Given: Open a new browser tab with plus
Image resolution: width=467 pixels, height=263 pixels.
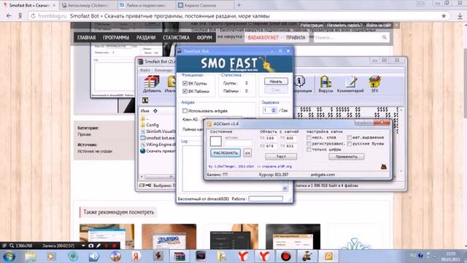Looking at the screenshot, I should coord(239,5).
